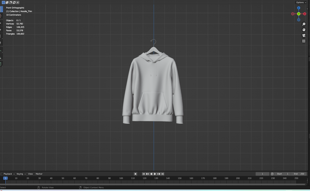Open the Options dropdown

tap(301, 2)
